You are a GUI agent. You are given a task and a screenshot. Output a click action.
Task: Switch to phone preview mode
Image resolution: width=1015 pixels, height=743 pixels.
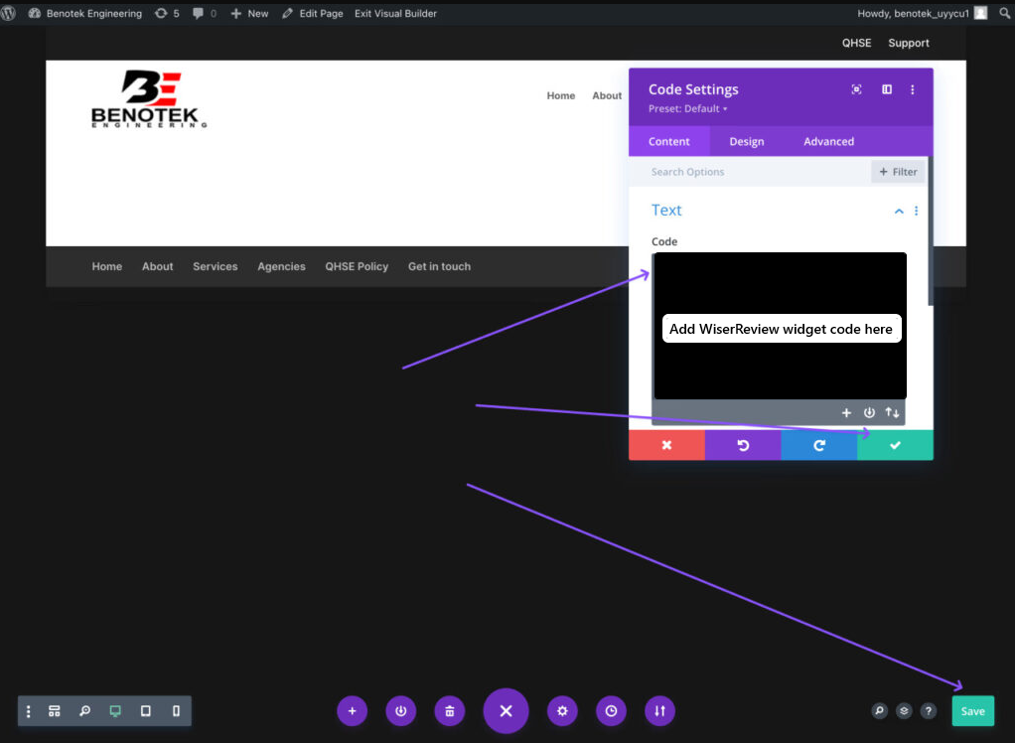coord(176,711)
